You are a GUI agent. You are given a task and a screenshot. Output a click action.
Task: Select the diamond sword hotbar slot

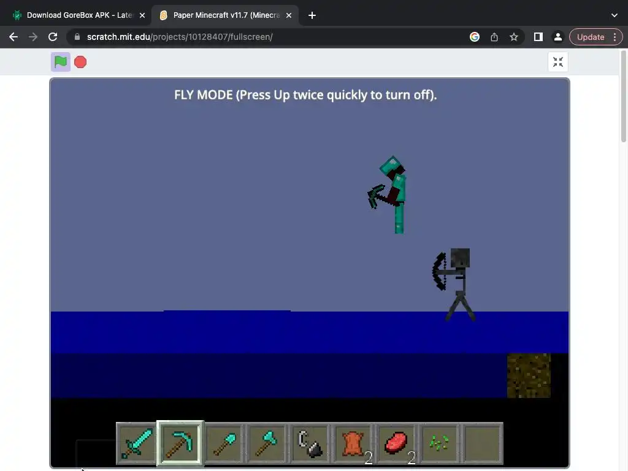[x=137, y=443]
